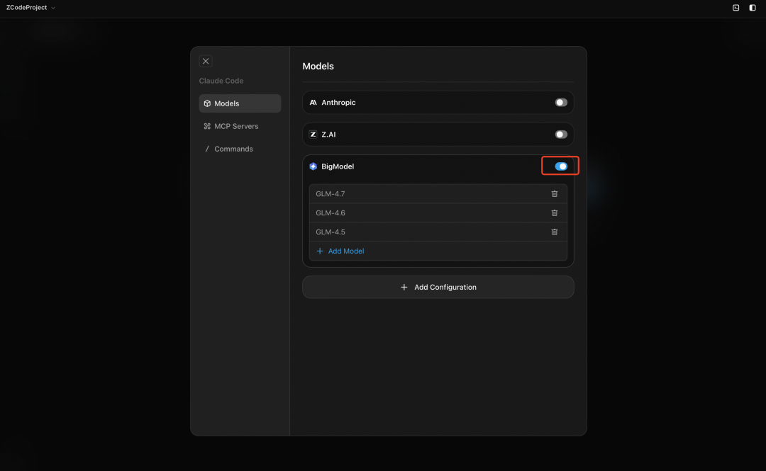Open the Models section in sidebar
766x471 pixels.
(x=240, y=103)
